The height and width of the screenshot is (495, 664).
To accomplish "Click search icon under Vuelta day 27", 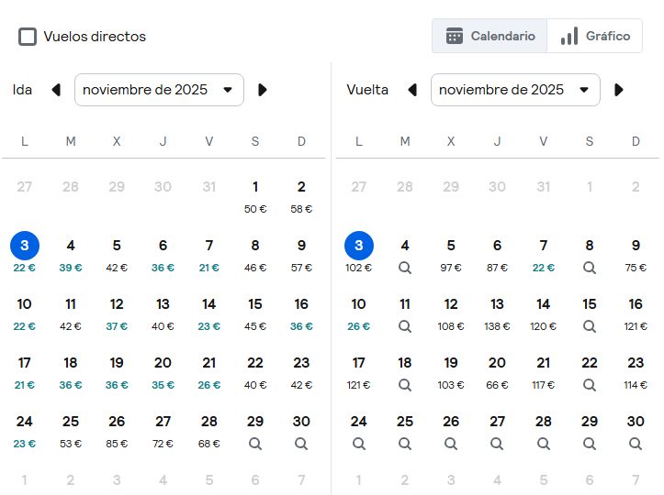I will (497, 444).
